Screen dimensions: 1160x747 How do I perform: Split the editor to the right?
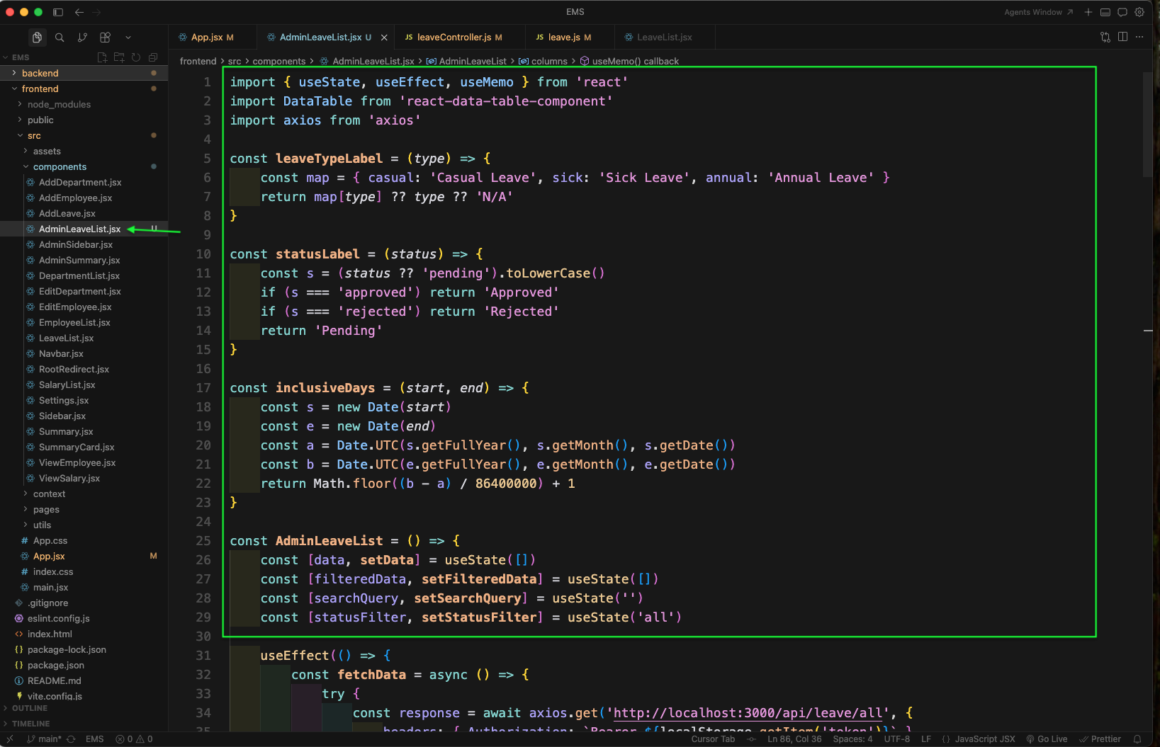1122,37
